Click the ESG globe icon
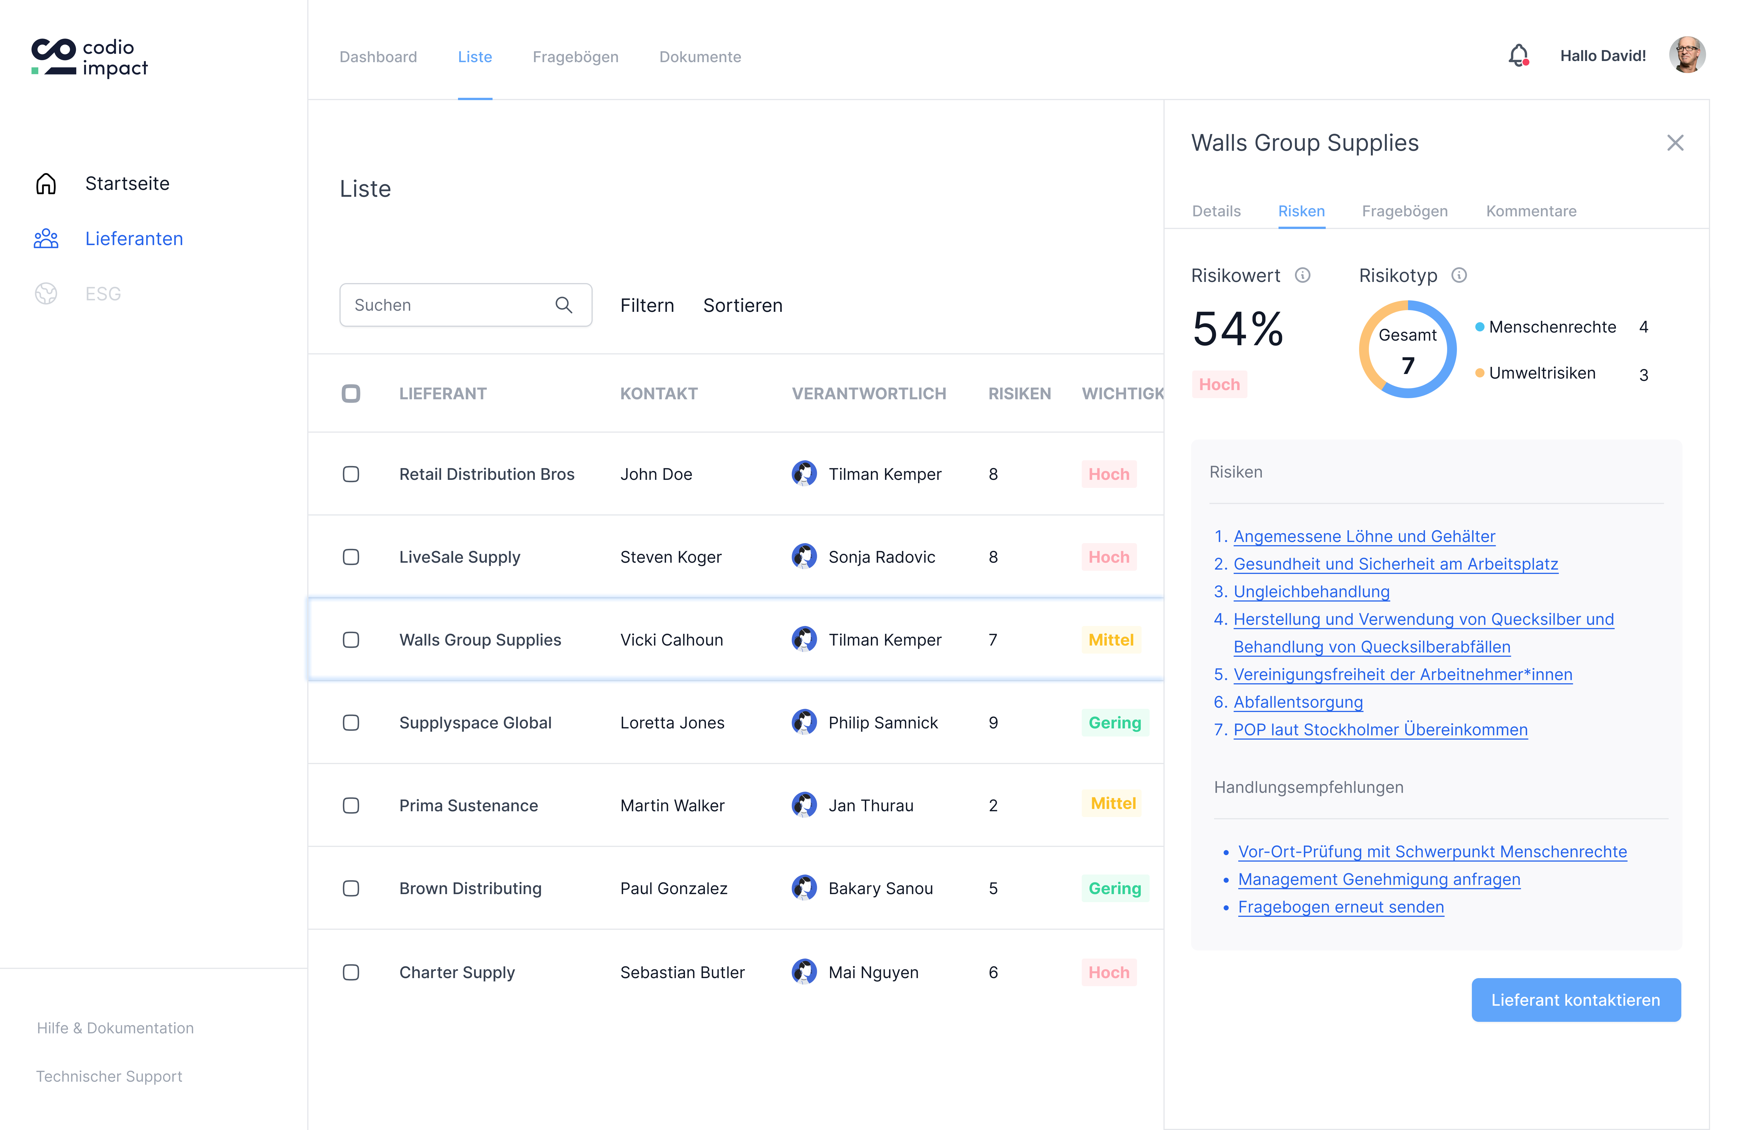 pos(46,294)
